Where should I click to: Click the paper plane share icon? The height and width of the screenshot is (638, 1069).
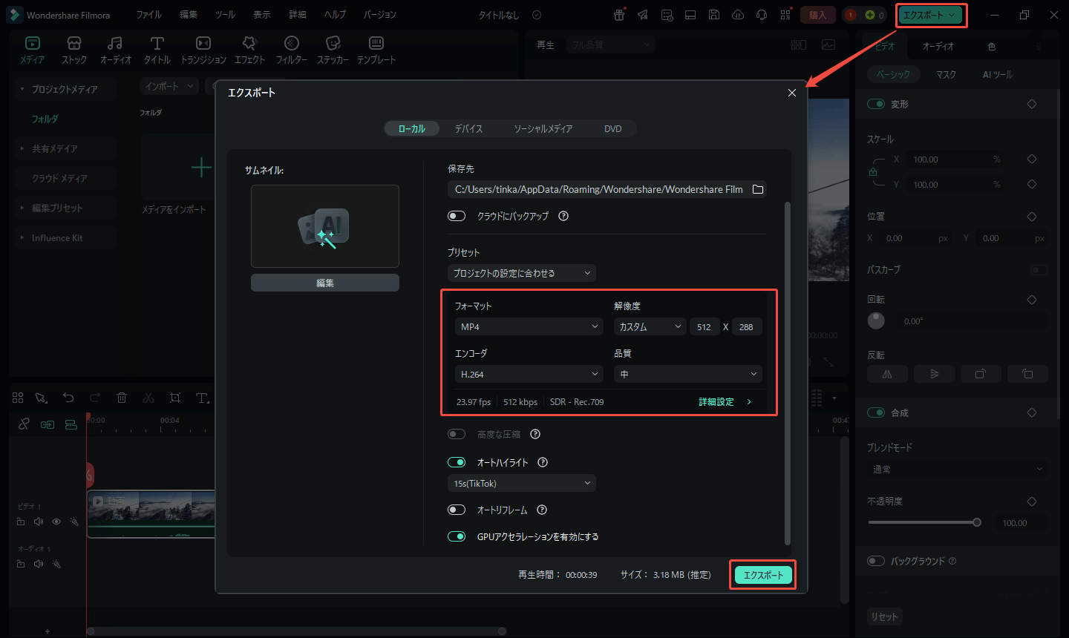click(643, 15)
